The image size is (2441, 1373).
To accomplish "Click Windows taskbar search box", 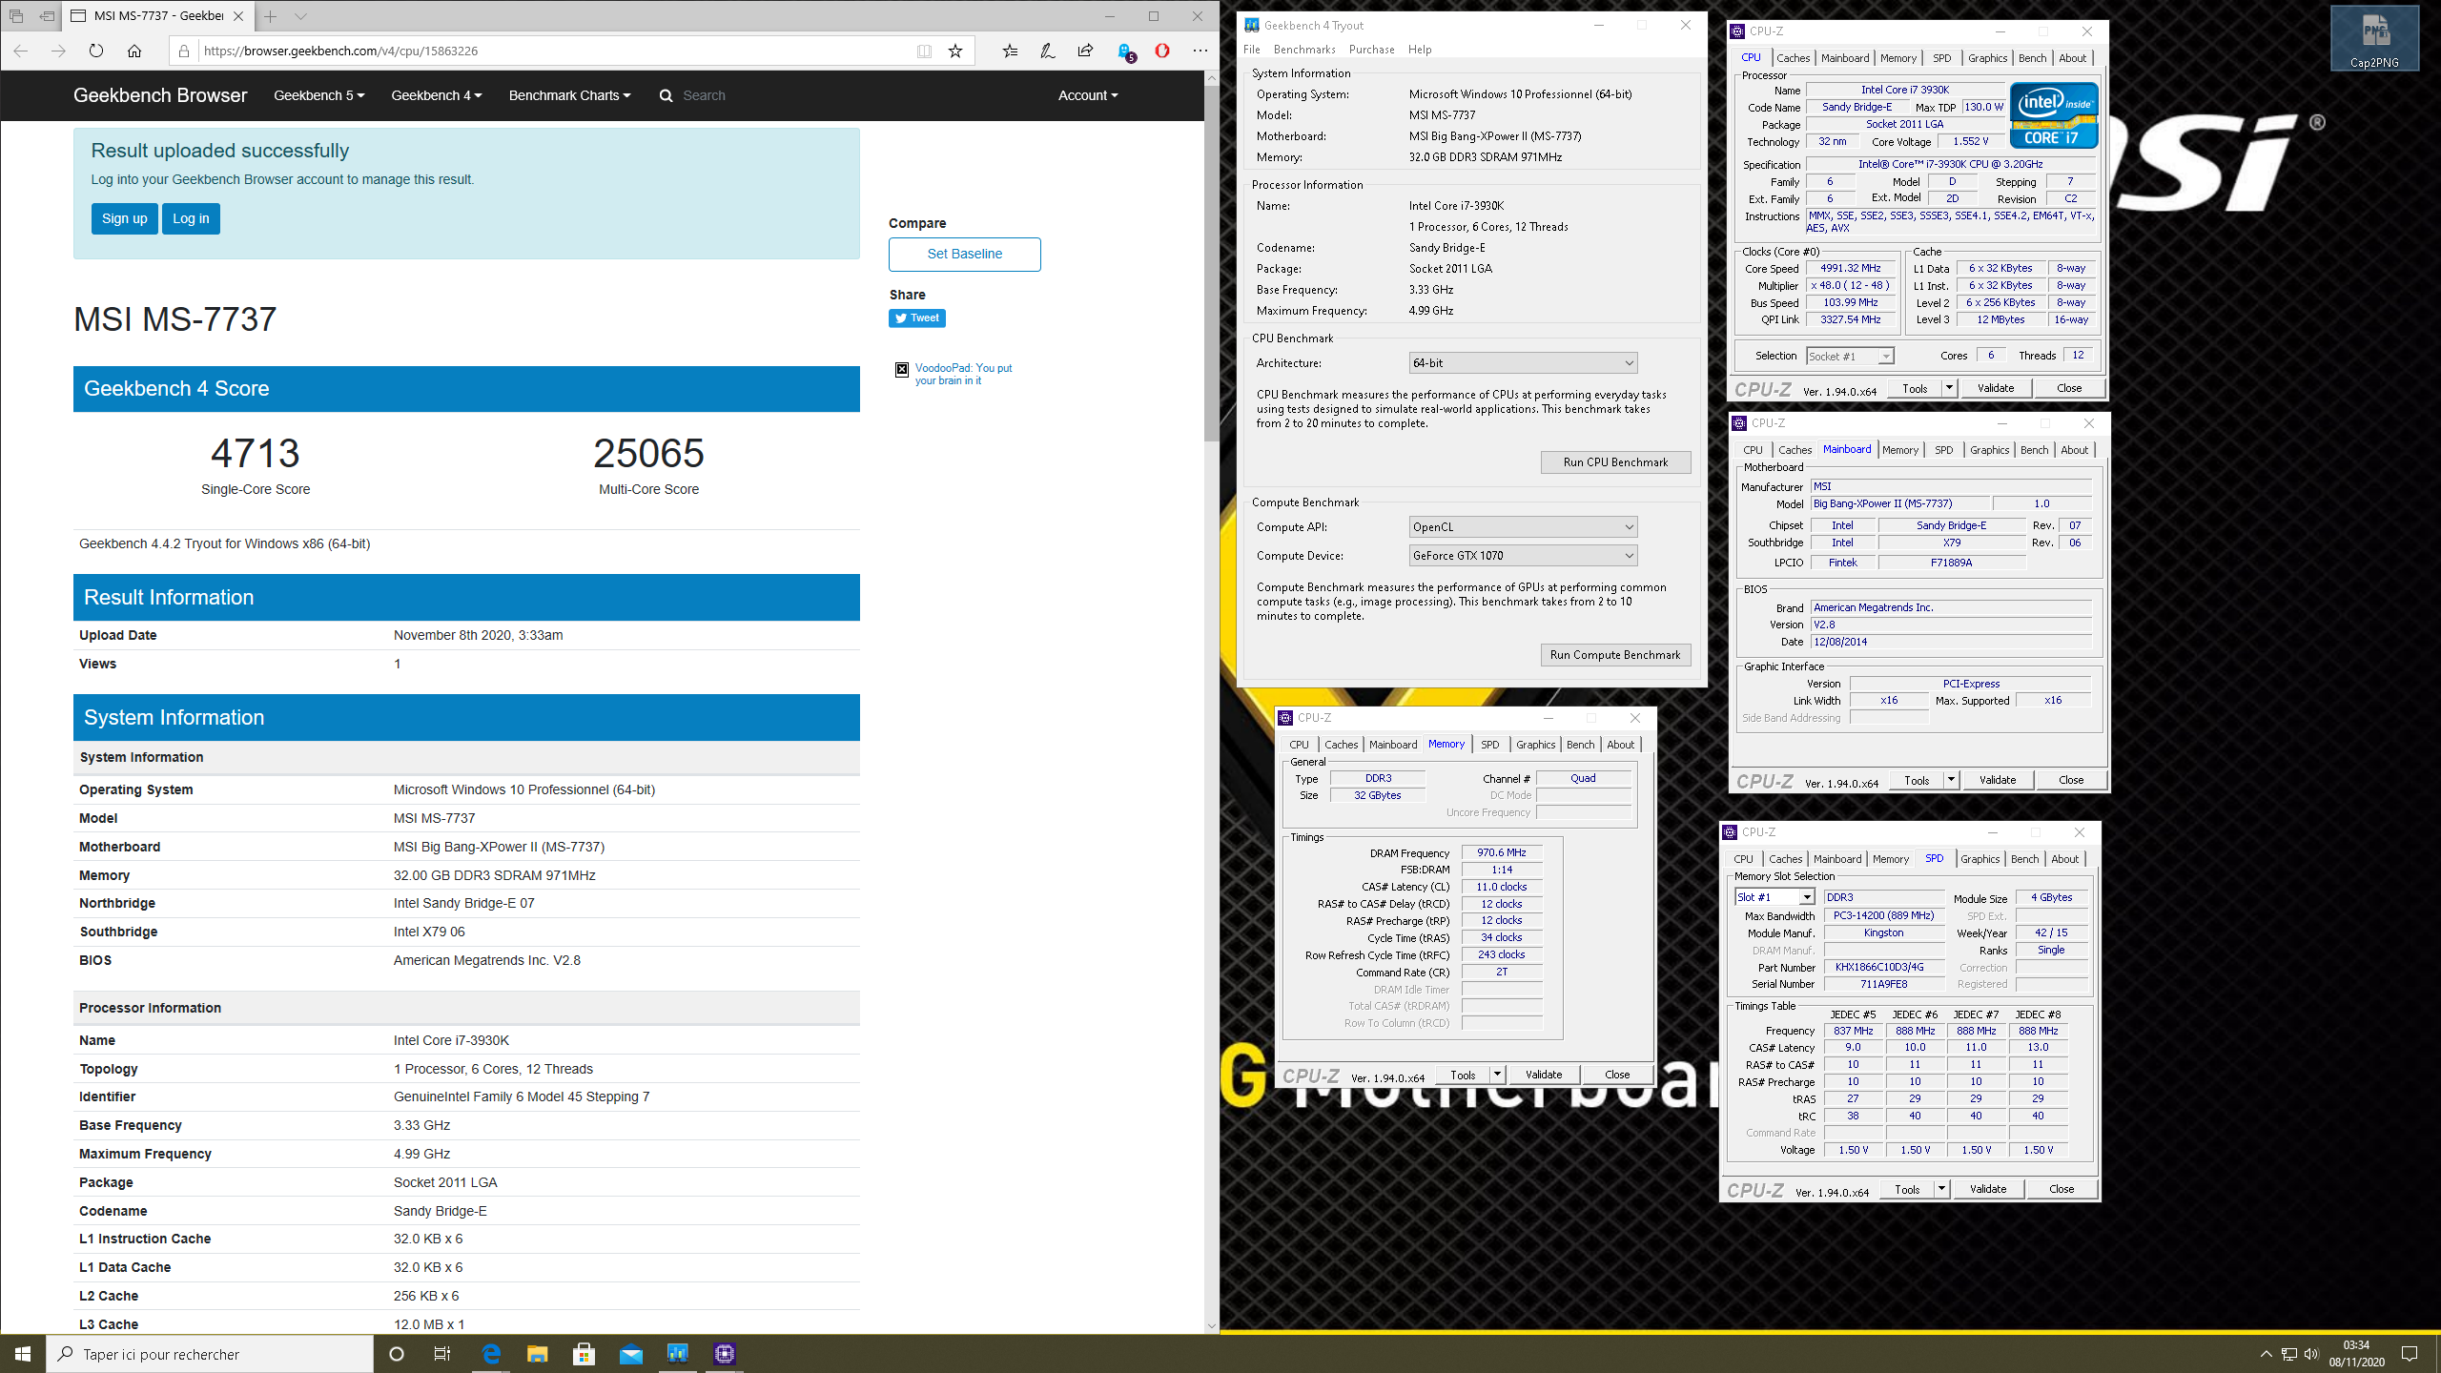I will [210, 1354].
